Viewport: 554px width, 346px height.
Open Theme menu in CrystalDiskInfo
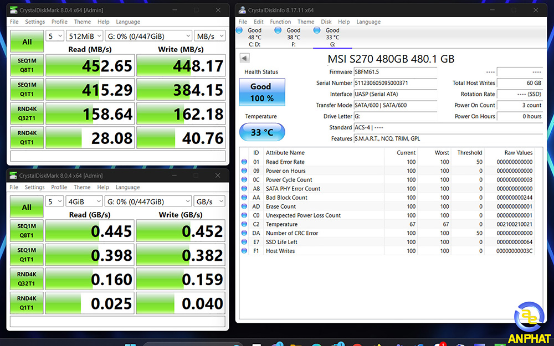(306, 22)
